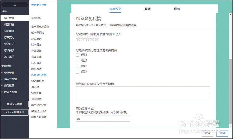The image size is (233, 139).
Task: Click the search box in sidebar
Action: coord(15,5)
